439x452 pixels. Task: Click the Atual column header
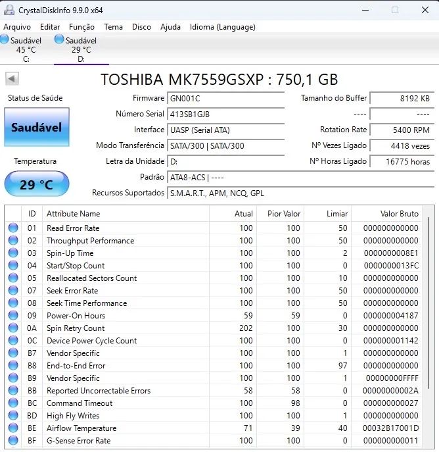233,214
